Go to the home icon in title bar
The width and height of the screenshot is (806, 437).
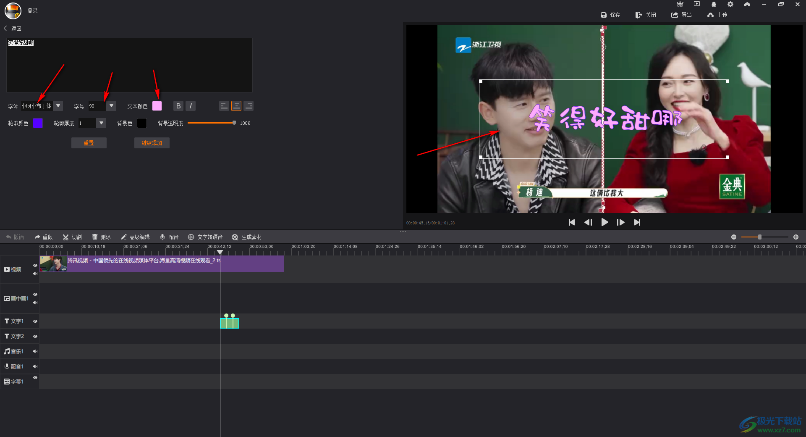[747, 4]
